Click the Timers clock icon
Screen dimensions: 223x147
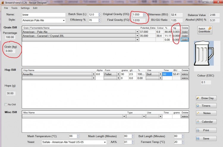(198, 106)
